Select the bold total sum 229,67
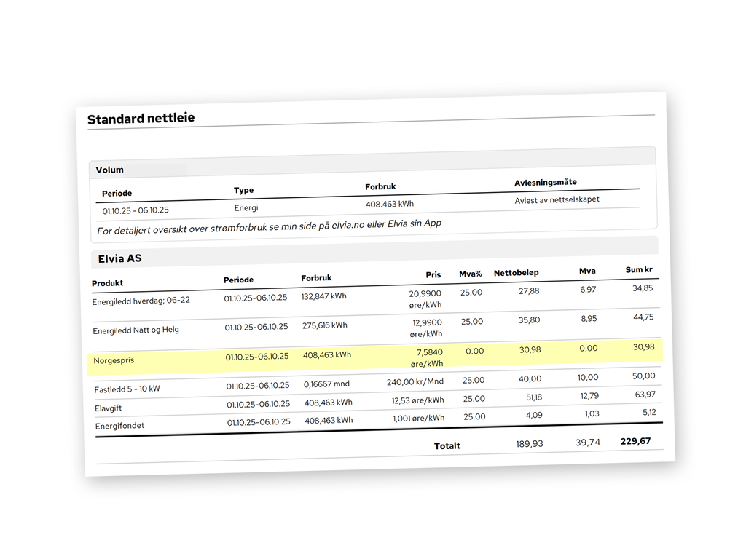Screen dimensions: 746x559 point(635,441)
